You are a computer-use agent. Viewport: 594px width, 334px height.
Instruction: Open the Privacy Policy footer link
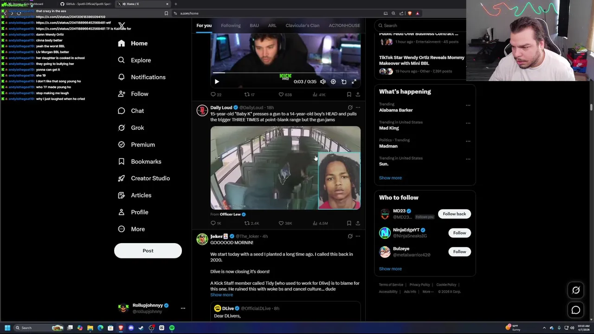click(x=420, y=285)
